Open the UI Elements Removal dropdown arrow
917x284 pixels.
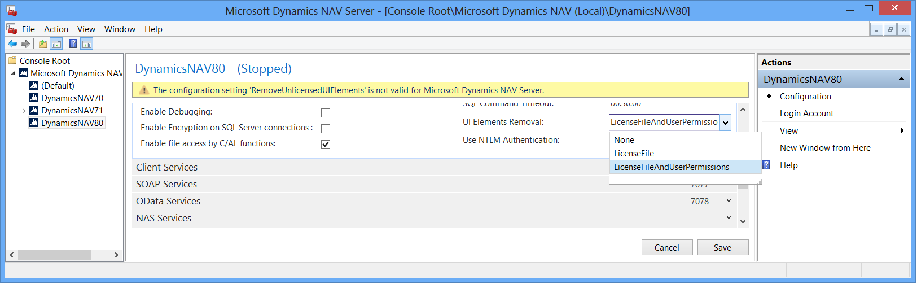point(726,122)
